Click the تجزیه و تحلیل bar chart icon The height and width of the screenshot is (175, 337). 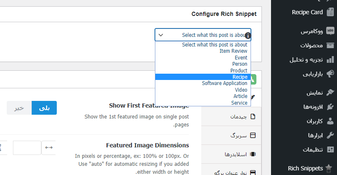pyautogui.click(x=330, y=59)
